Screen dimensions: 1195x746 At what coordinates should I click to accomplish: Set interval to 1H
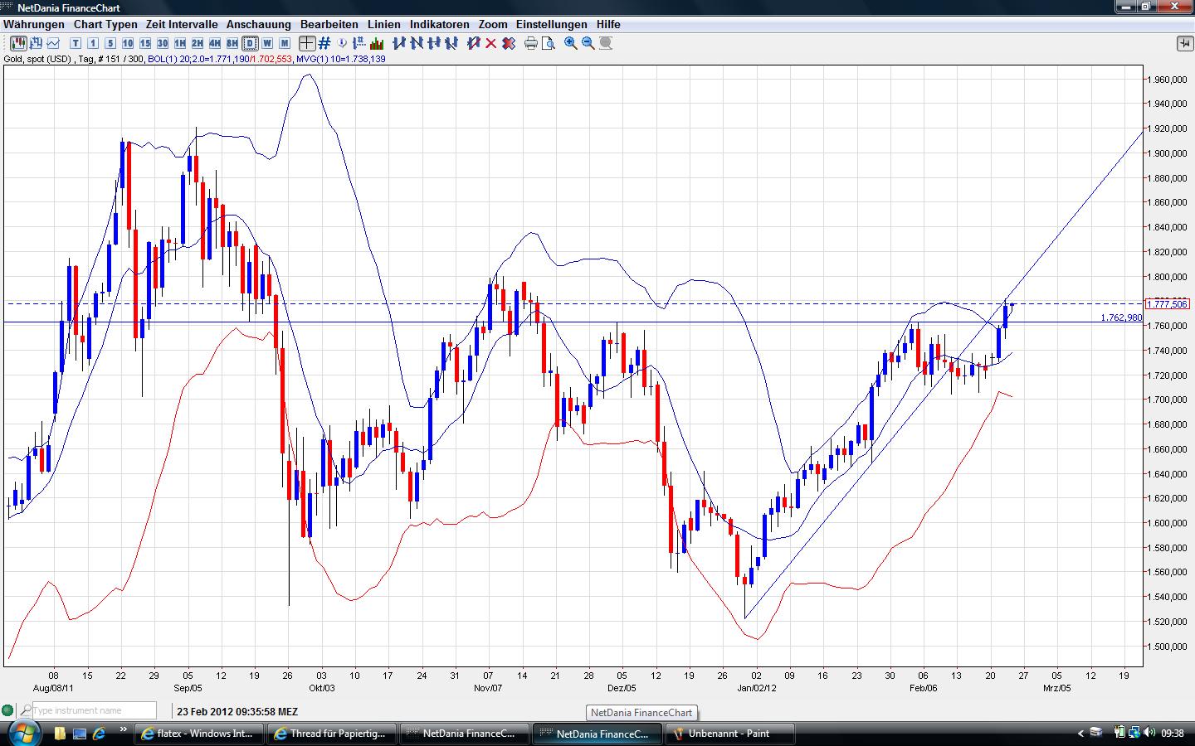(179, 43)
